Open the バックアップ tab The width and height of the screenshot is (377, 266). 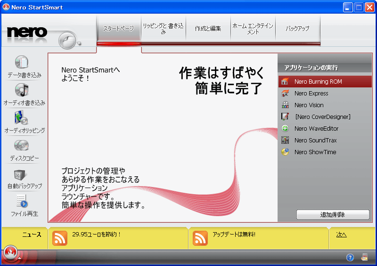298,29
